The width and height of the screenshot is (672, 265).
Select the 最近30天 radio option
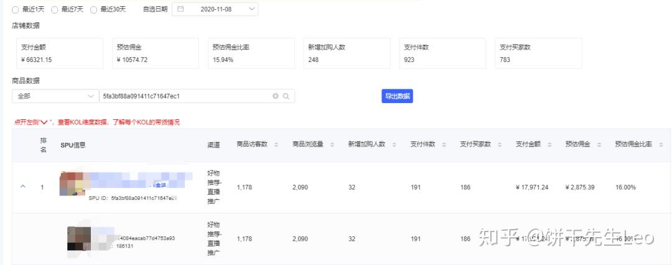[93, 9]
